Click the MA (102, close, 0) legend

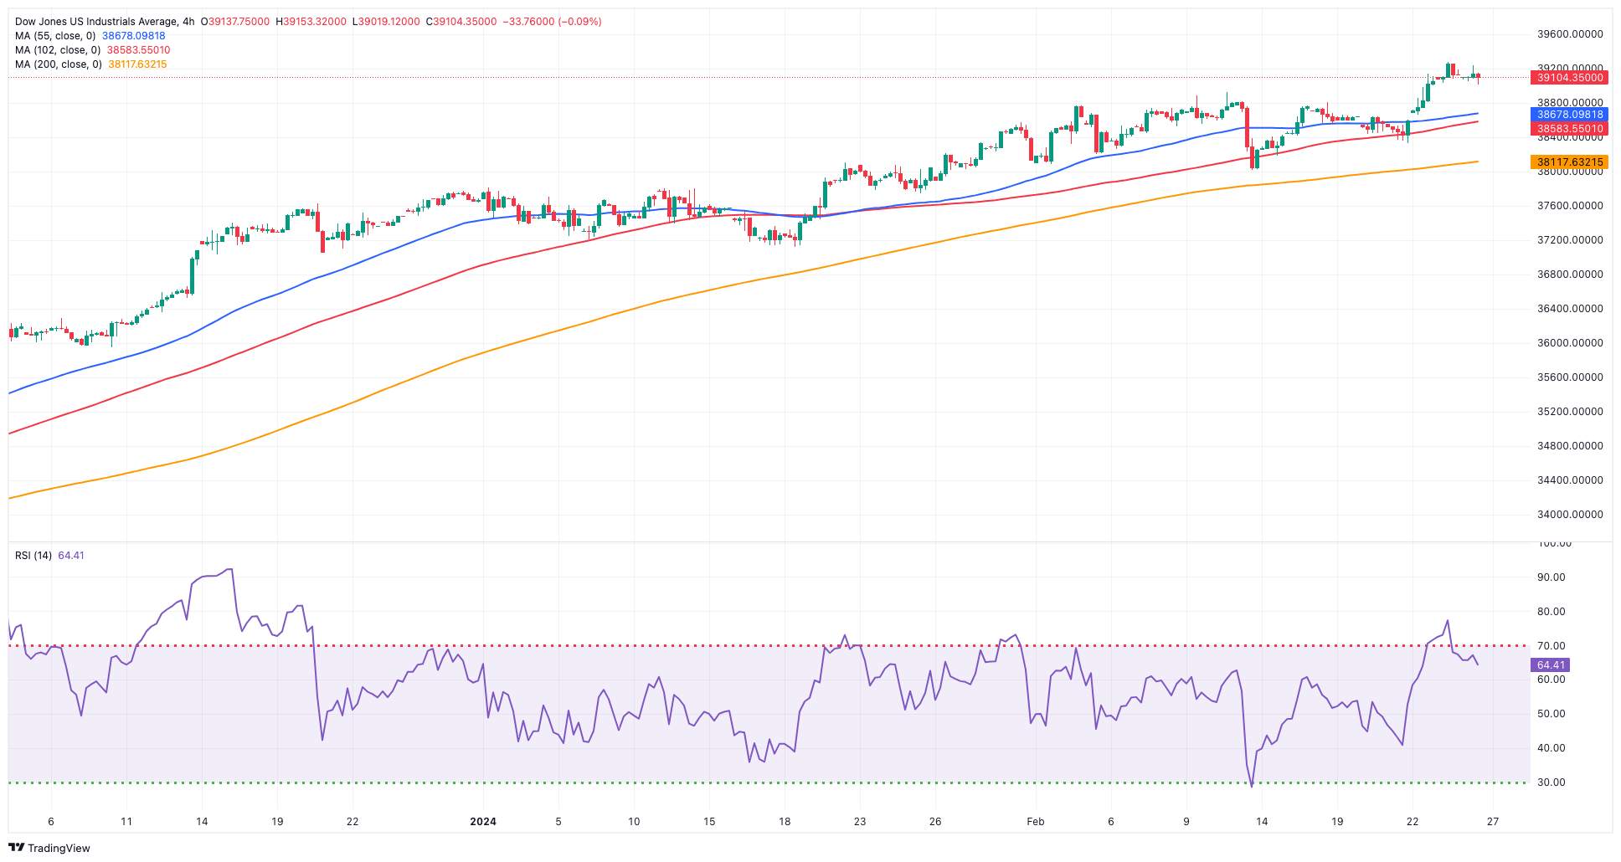click(x=58, y=50)
